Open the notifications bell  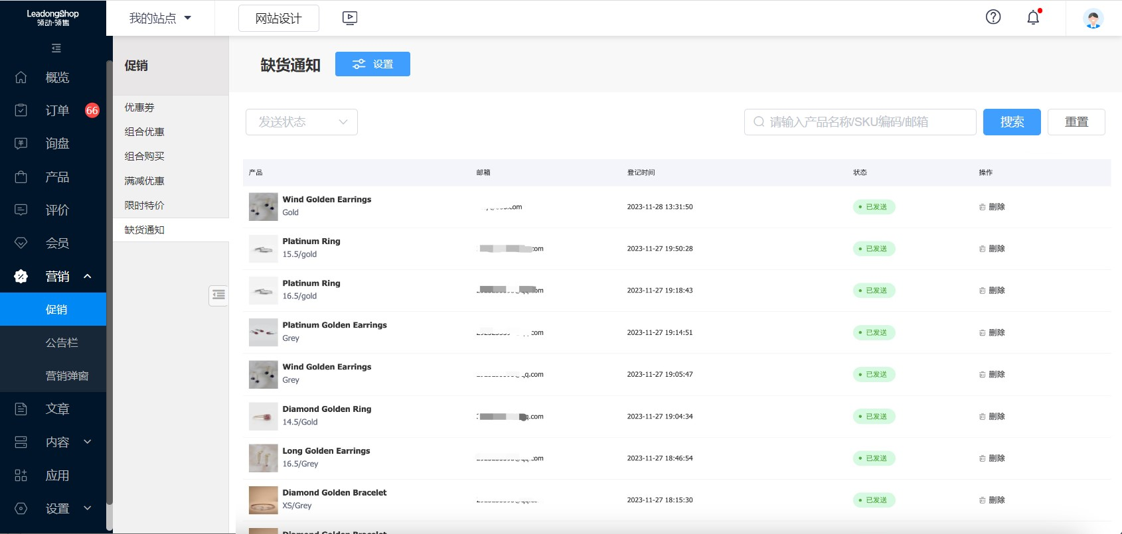coord(1032,18)
